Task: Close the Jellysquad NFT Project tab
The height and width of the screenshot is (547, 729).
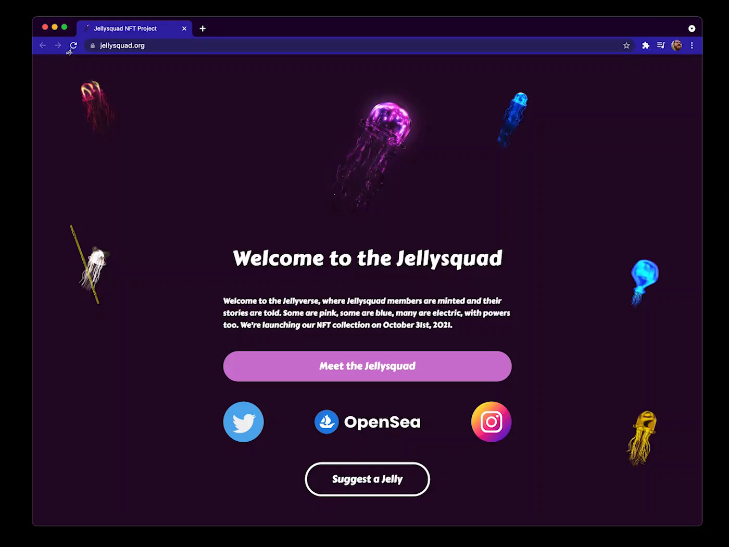Action: coord(184,29)
